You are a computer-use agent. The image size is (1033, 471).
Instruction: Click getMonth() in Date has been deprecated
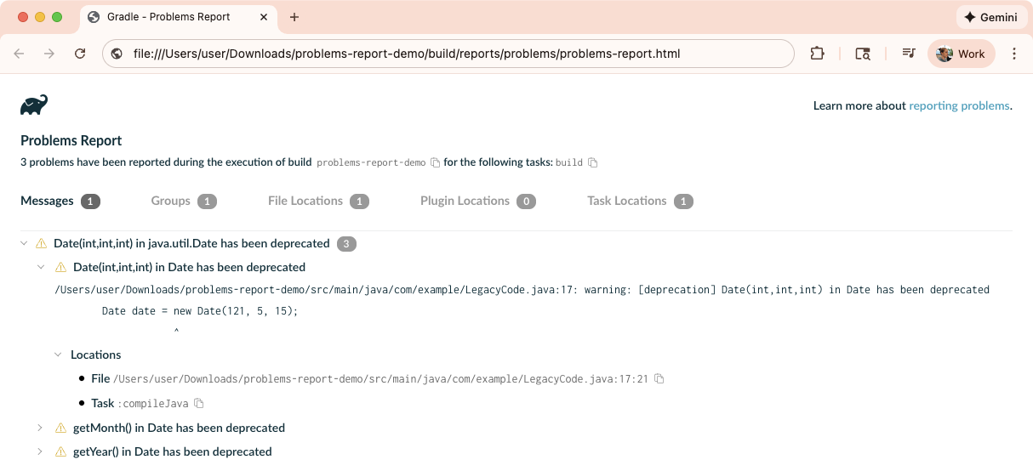click(179, 428)
